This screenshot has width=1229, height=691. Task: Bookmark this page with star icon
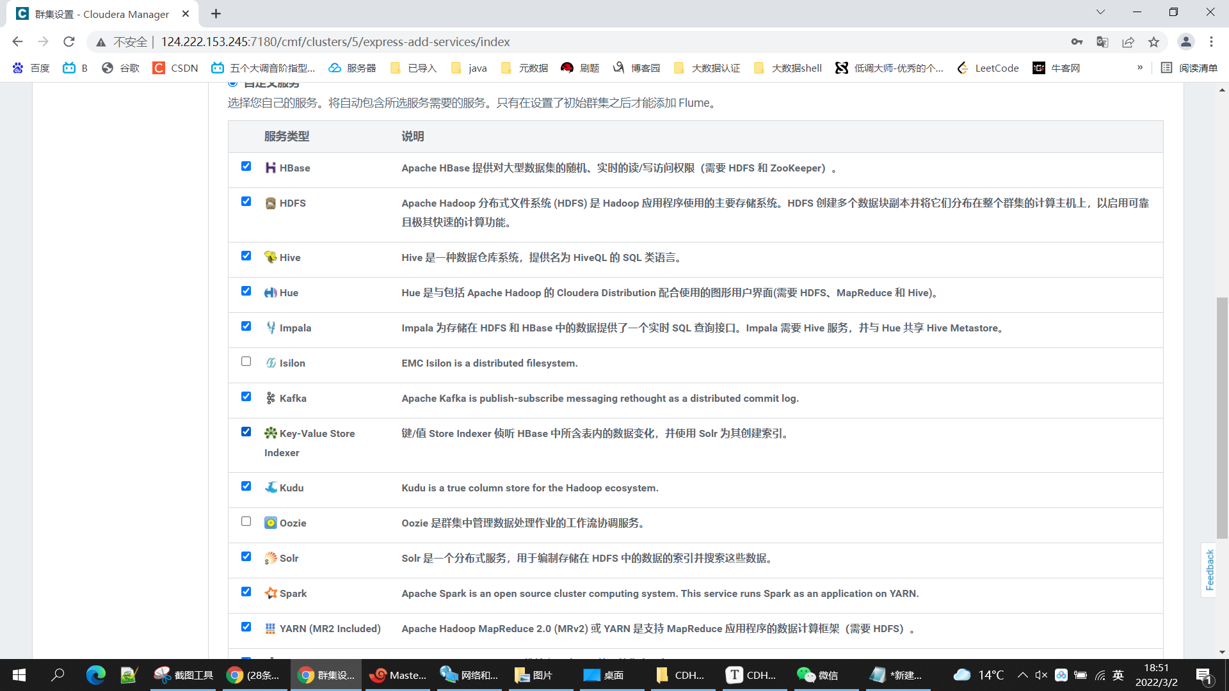(x=1153, y=42)
